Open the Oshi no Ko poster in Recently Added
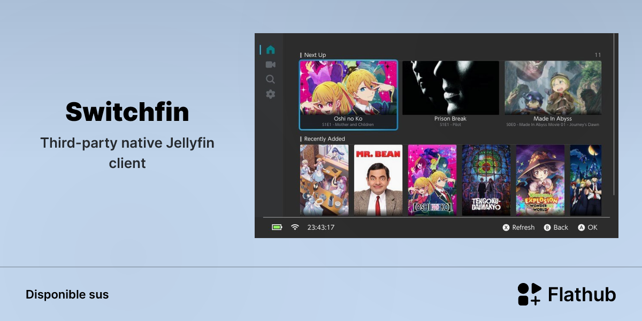 click(x=432, y=180)
